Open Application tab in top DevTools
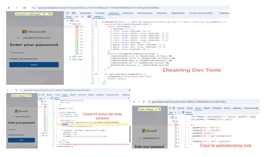The image size is (272, 157). click(x=178, y=13)
